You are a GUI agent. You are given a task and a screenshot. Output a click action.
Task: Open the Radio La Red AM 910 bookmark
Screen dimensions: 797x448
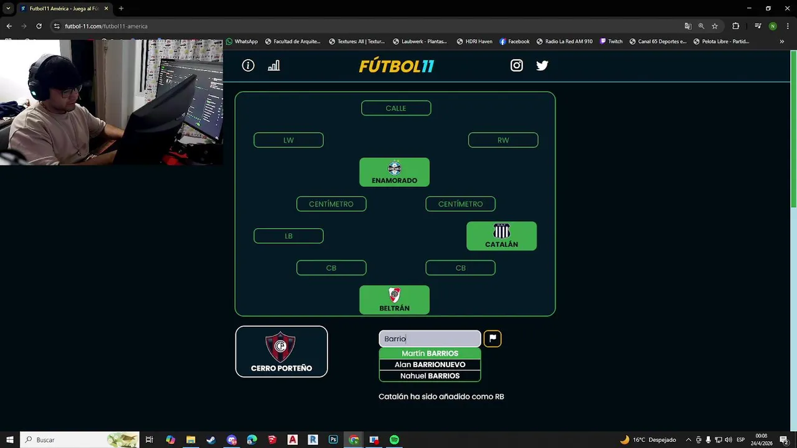tap(564, 42)
